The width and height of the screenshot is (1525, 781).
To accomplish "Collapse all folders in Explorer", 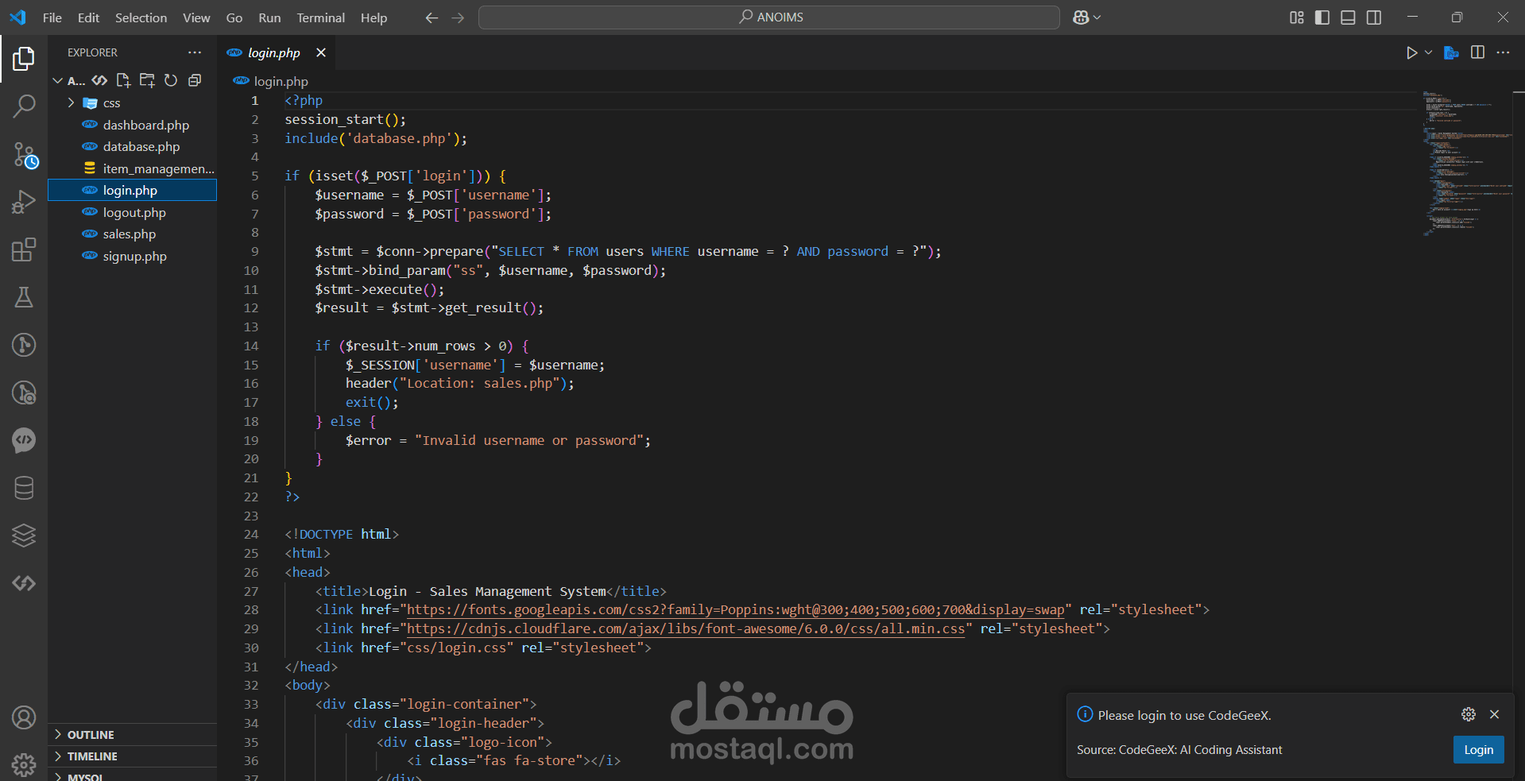I will [x=195, y=80].
